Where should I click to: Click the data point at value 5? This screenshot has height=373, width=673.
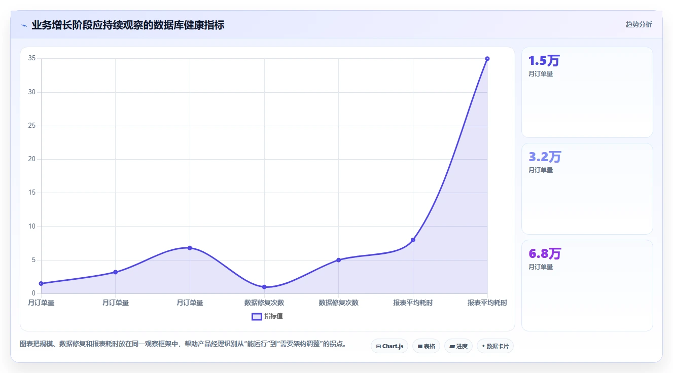[338, 260]
